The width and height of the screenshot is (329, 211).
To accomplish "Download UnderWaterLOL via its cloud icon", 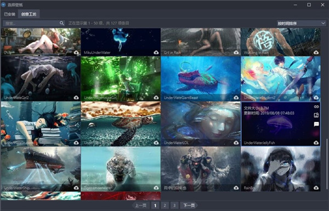I will click(236, 142).
